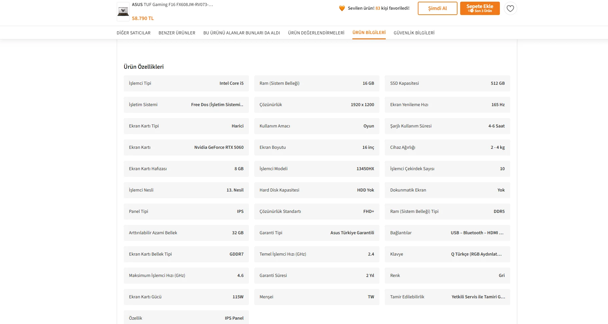The width and height of the screenshot is (608, 324).
Task: Click the Bağlantılar USB – Bluetooth – HDMI value
Action: tap(478, 233)
